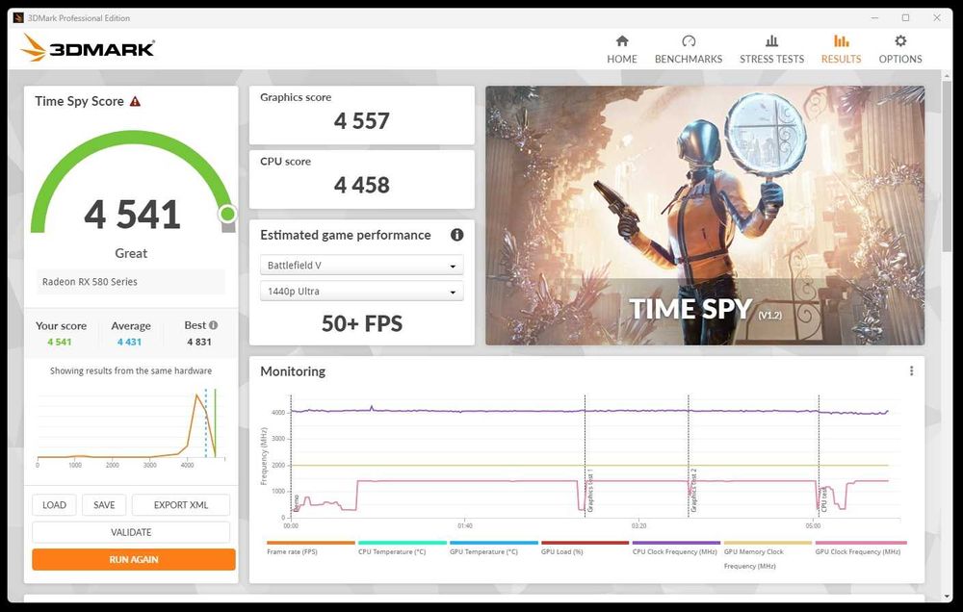
Task: Click the info icon beside Best score
Action: 213,325
